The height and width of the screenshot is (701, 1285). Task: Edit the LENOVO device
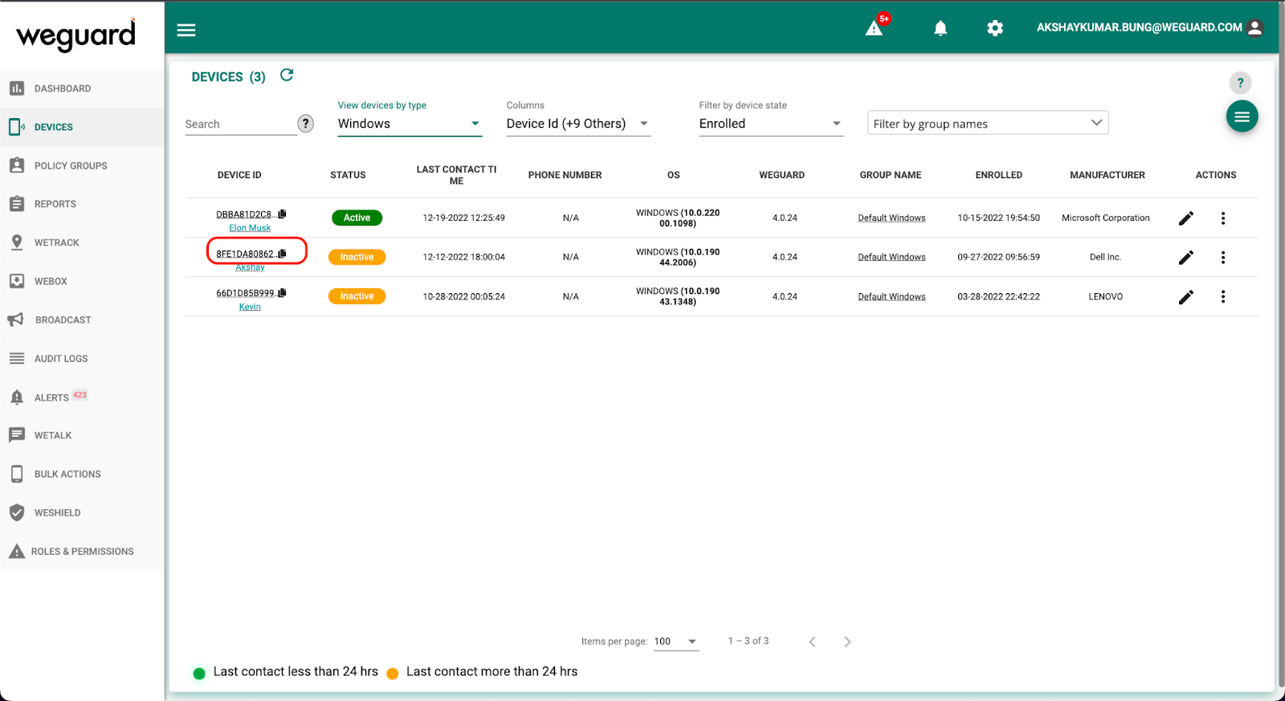[1186, 297]
